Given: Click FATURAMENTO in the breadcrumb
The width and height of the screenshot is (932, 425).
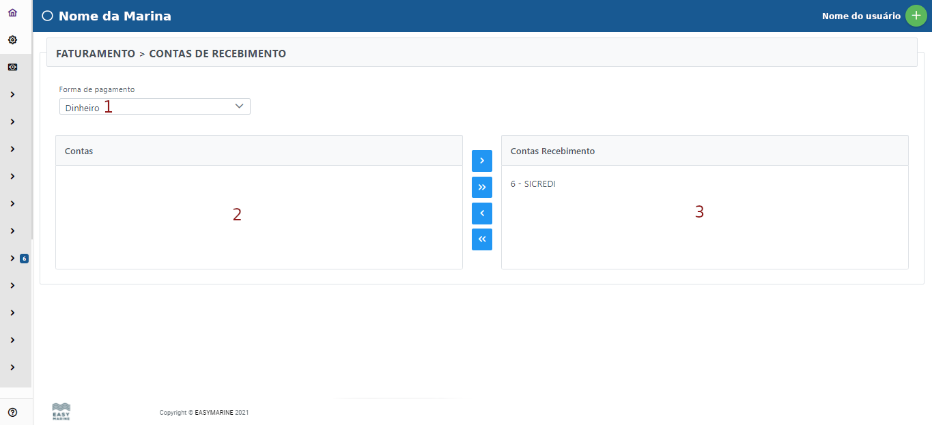Looking at the screenshot, I should click(x=95, y=53).
